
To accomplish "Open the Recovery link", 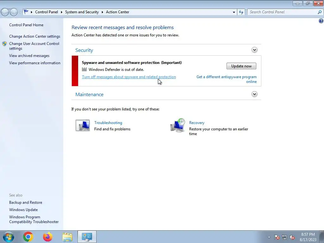I will point(197,123).
